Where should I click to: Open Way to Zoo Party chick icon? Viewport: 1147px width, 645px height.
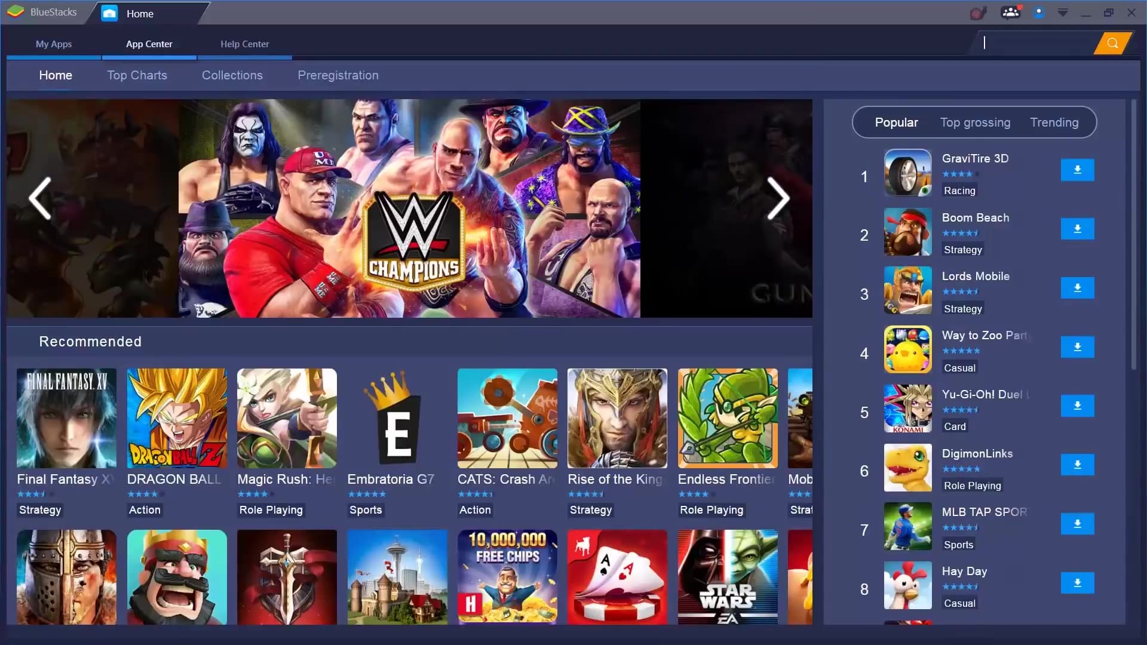click(907, 349)
